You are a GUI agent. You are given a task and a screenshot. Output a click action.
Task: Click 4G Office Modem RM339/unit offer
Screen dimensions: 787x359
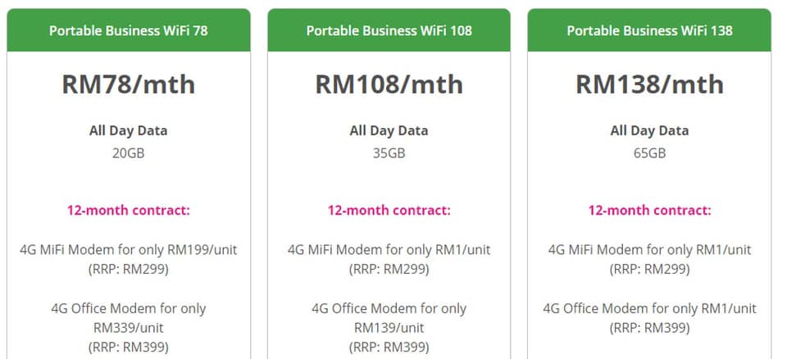(129, 327)
